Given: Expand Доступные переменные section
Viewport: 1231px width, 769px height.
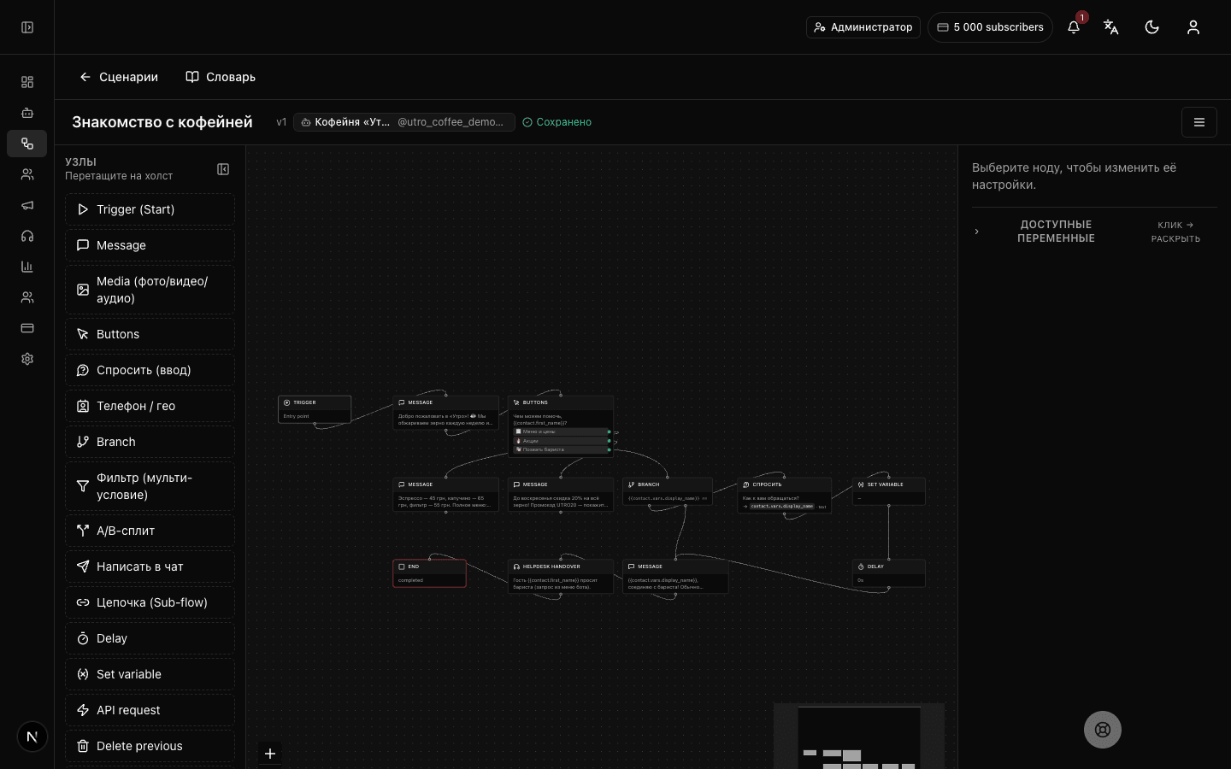Looking at the screenshot, I should point(1094,232).
